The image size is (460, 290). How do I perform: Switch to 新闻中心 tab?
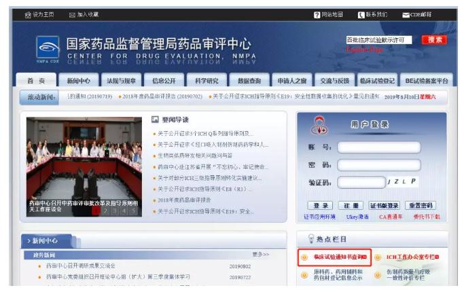tap(79, 80)
